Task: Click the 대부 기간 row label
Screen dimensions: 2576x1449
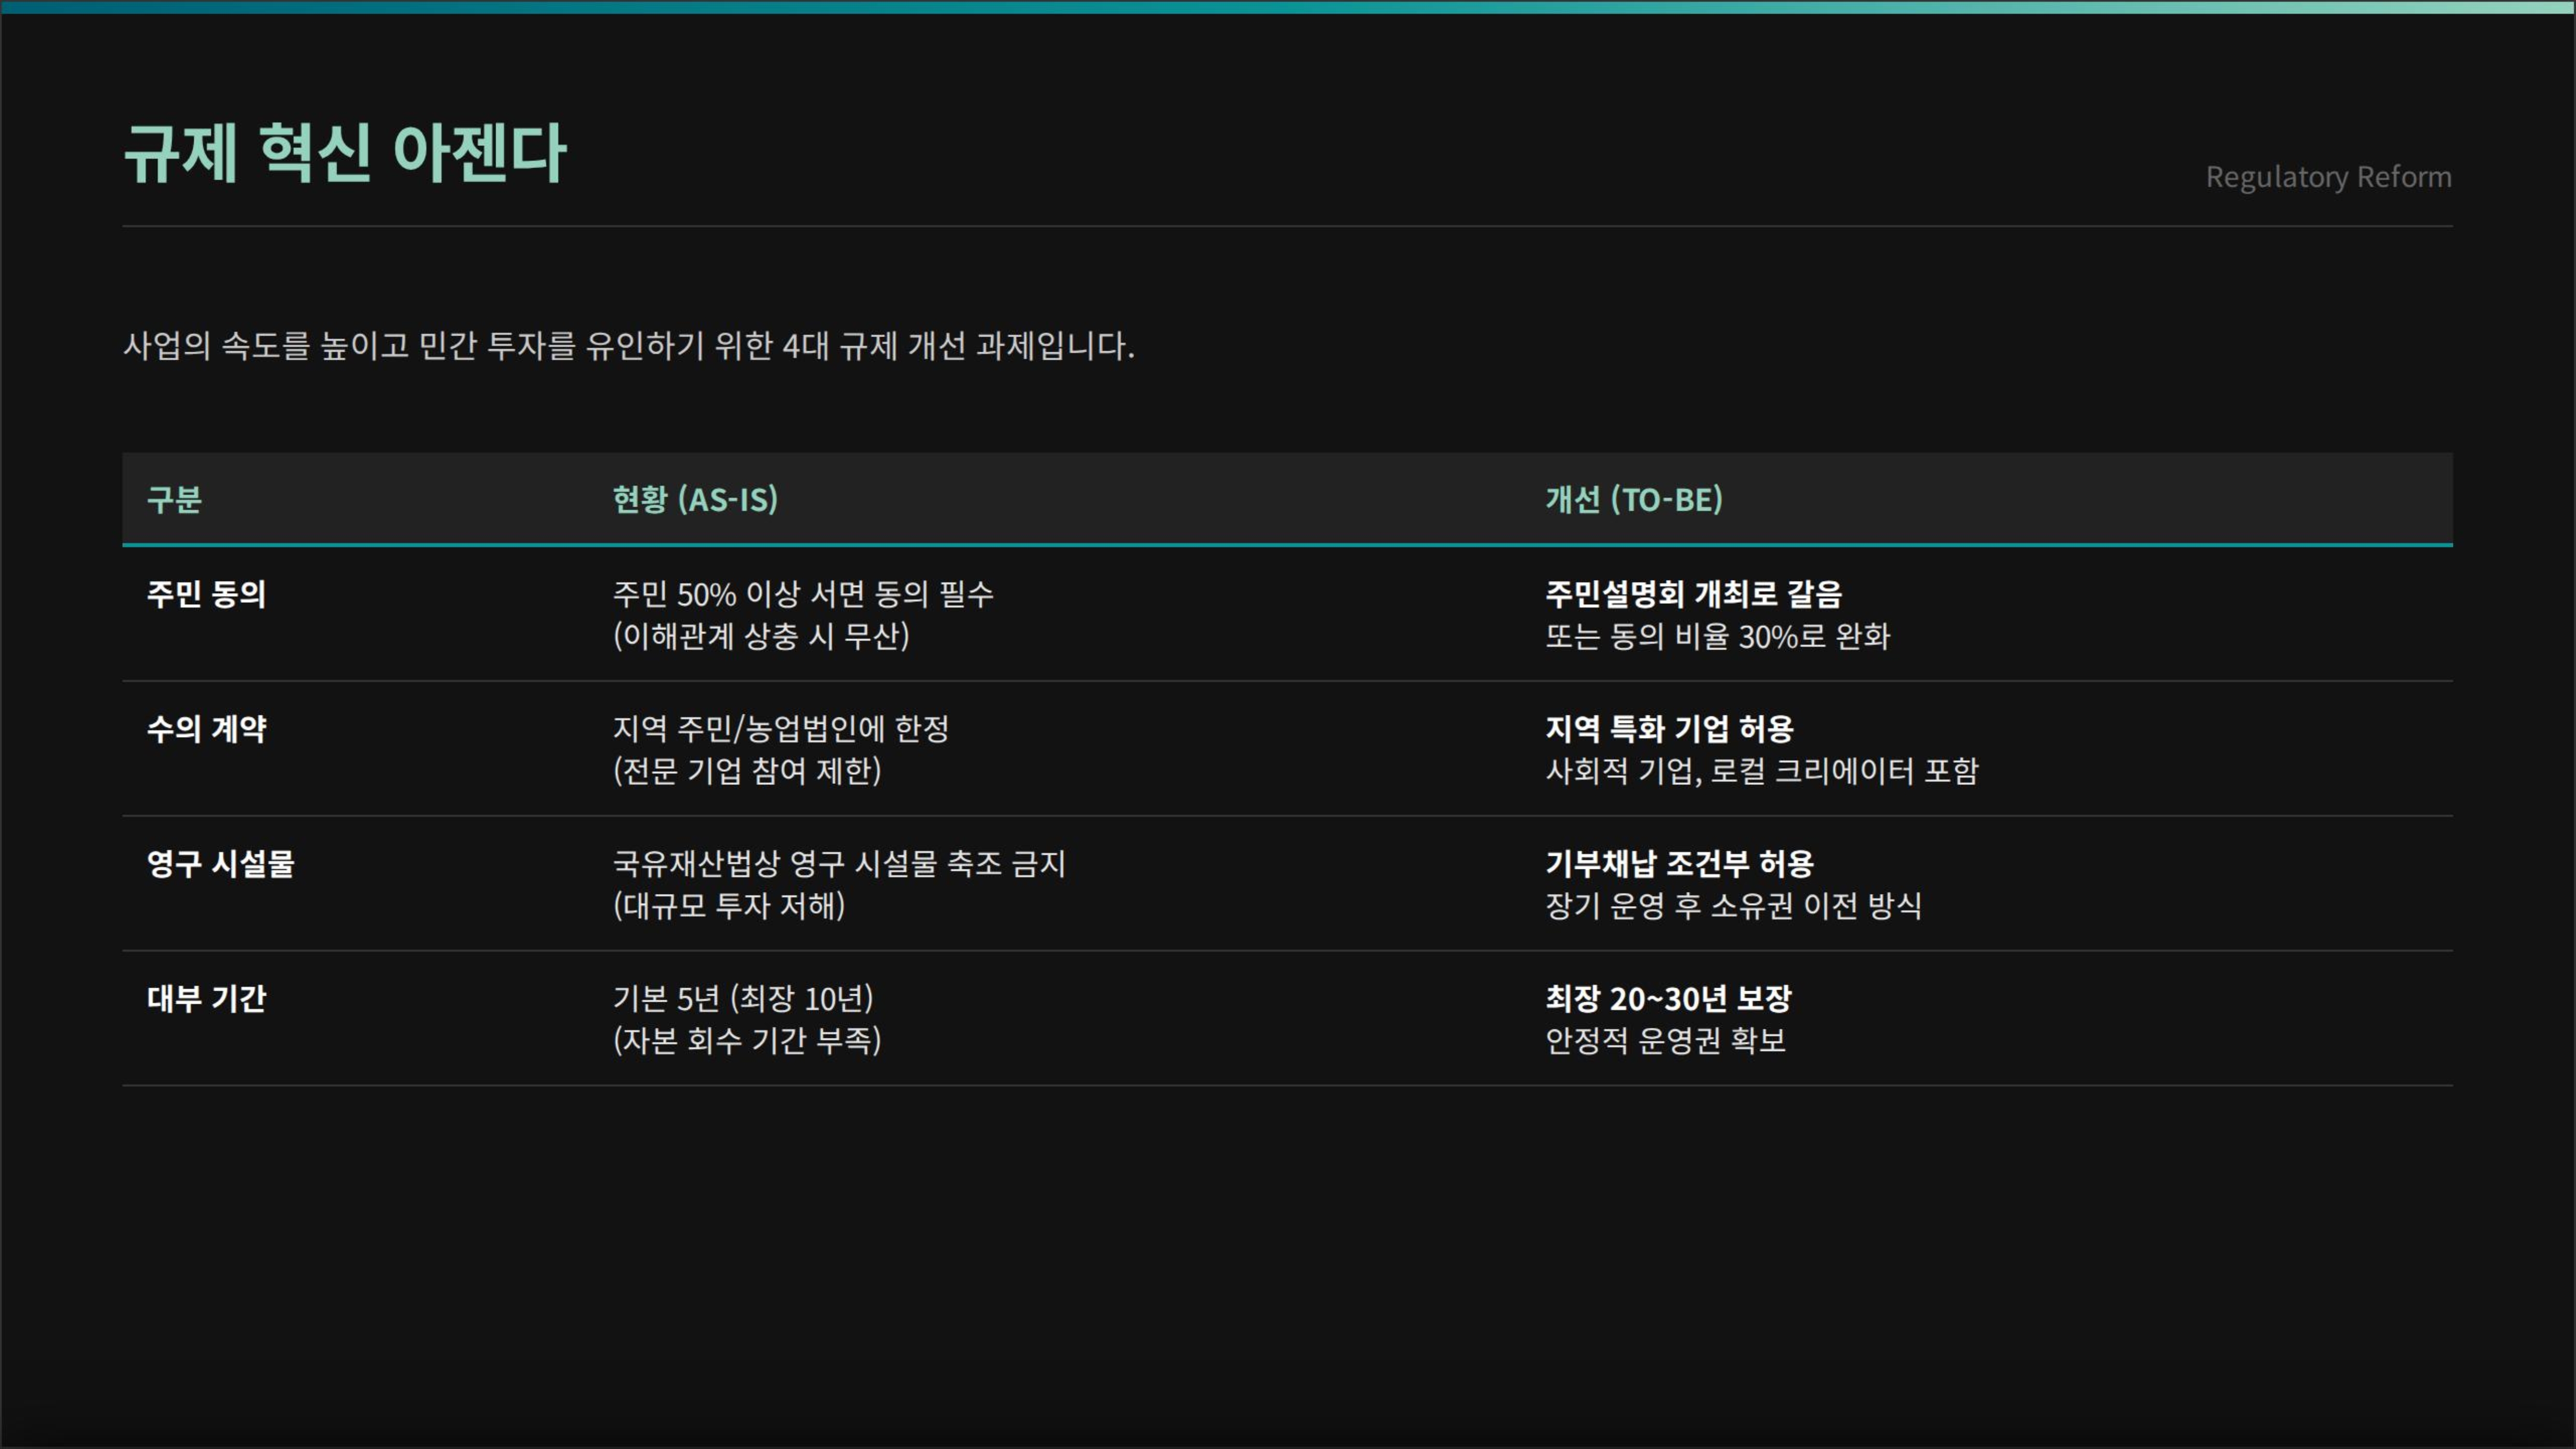Action: tap(206, 998)
